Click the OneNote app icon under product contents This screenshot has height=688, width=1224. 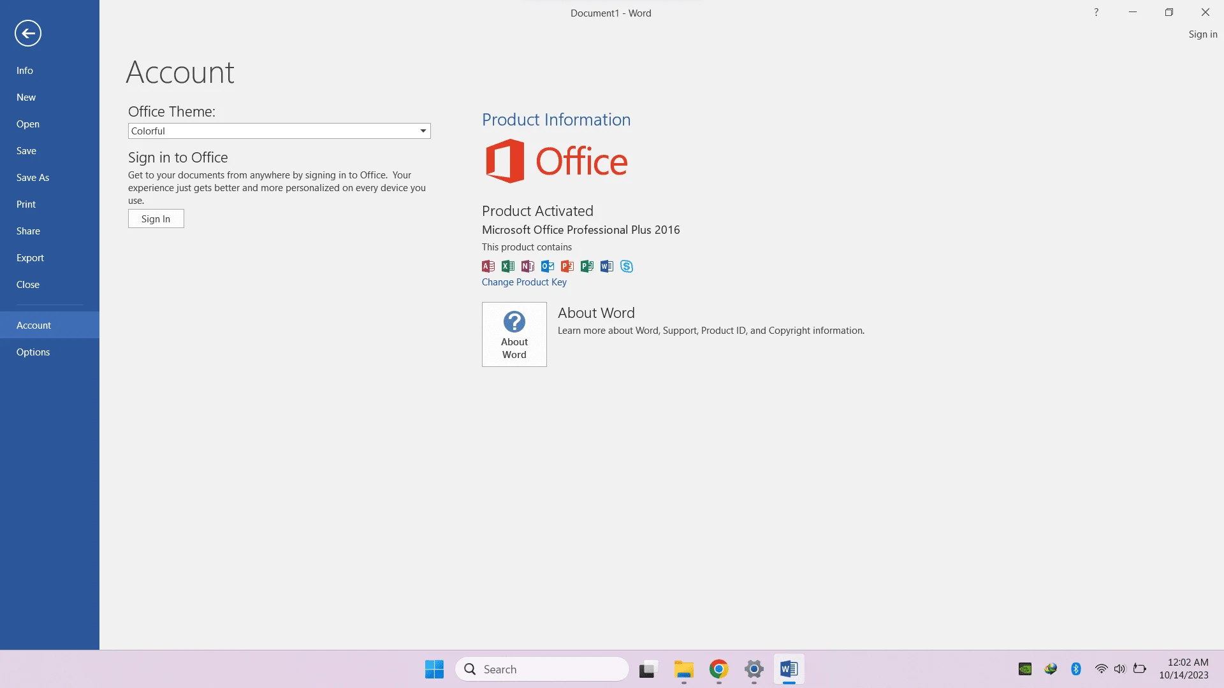528,266
